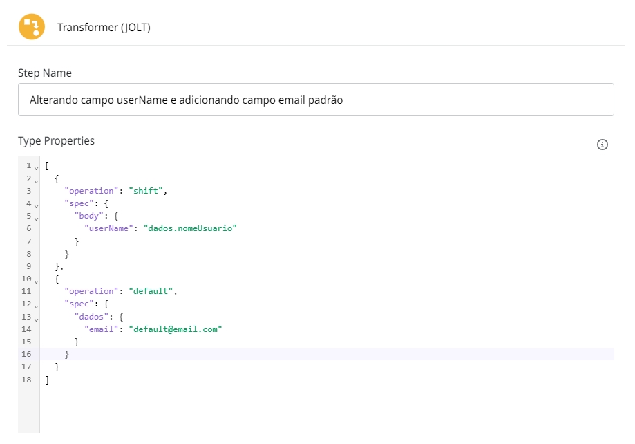This screenshot has width=635, height=444.
Task: Click the Transformer (JOLT) header title
Action: [104, 28]
